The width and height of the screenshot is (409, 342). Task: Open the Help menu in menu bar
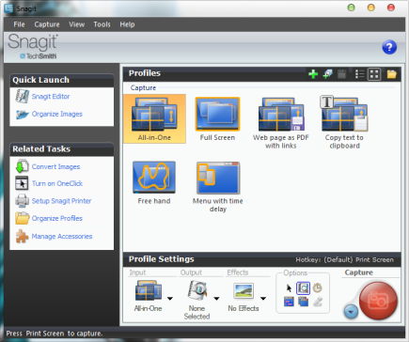pyautogui.click(x=127, y=24)
